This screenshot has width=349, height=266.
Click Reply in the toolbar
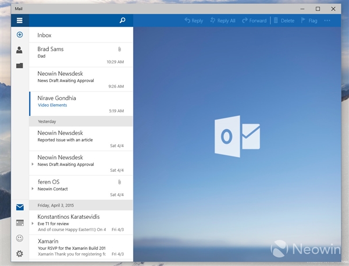[194, 20]
